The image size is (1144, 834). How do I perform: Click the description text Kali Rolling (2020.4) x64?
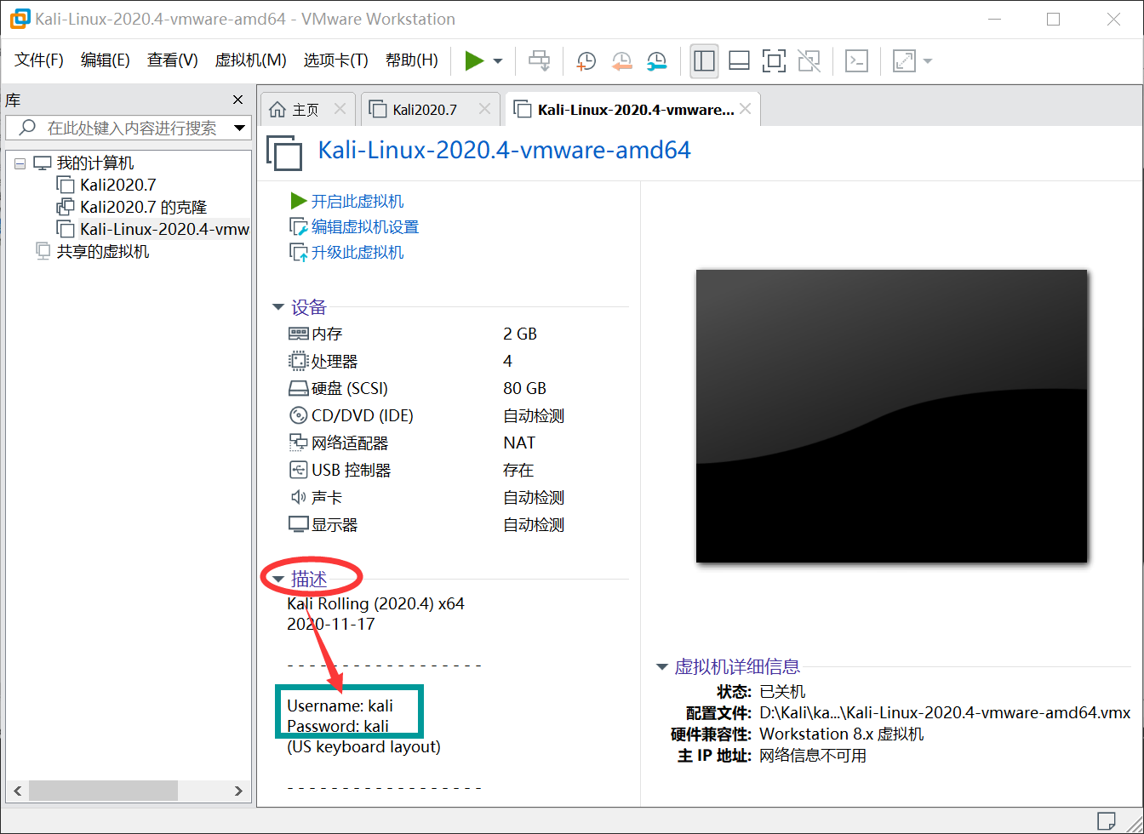376,604
